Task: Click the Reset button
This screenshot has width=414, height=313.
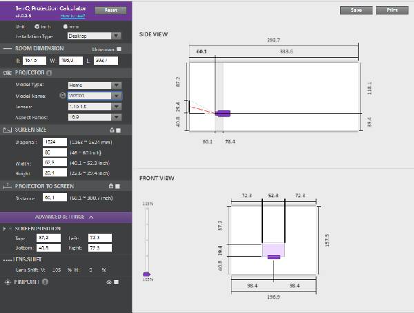Action: point(110,10)
